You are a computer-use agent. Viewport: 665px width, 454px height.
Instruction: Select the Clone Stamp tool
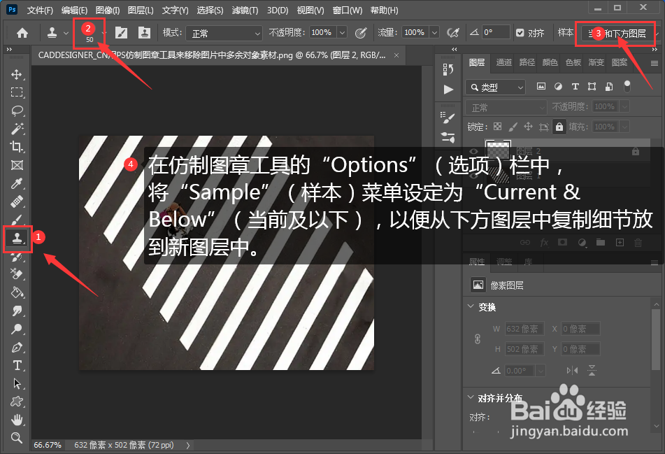coord(17,239)
